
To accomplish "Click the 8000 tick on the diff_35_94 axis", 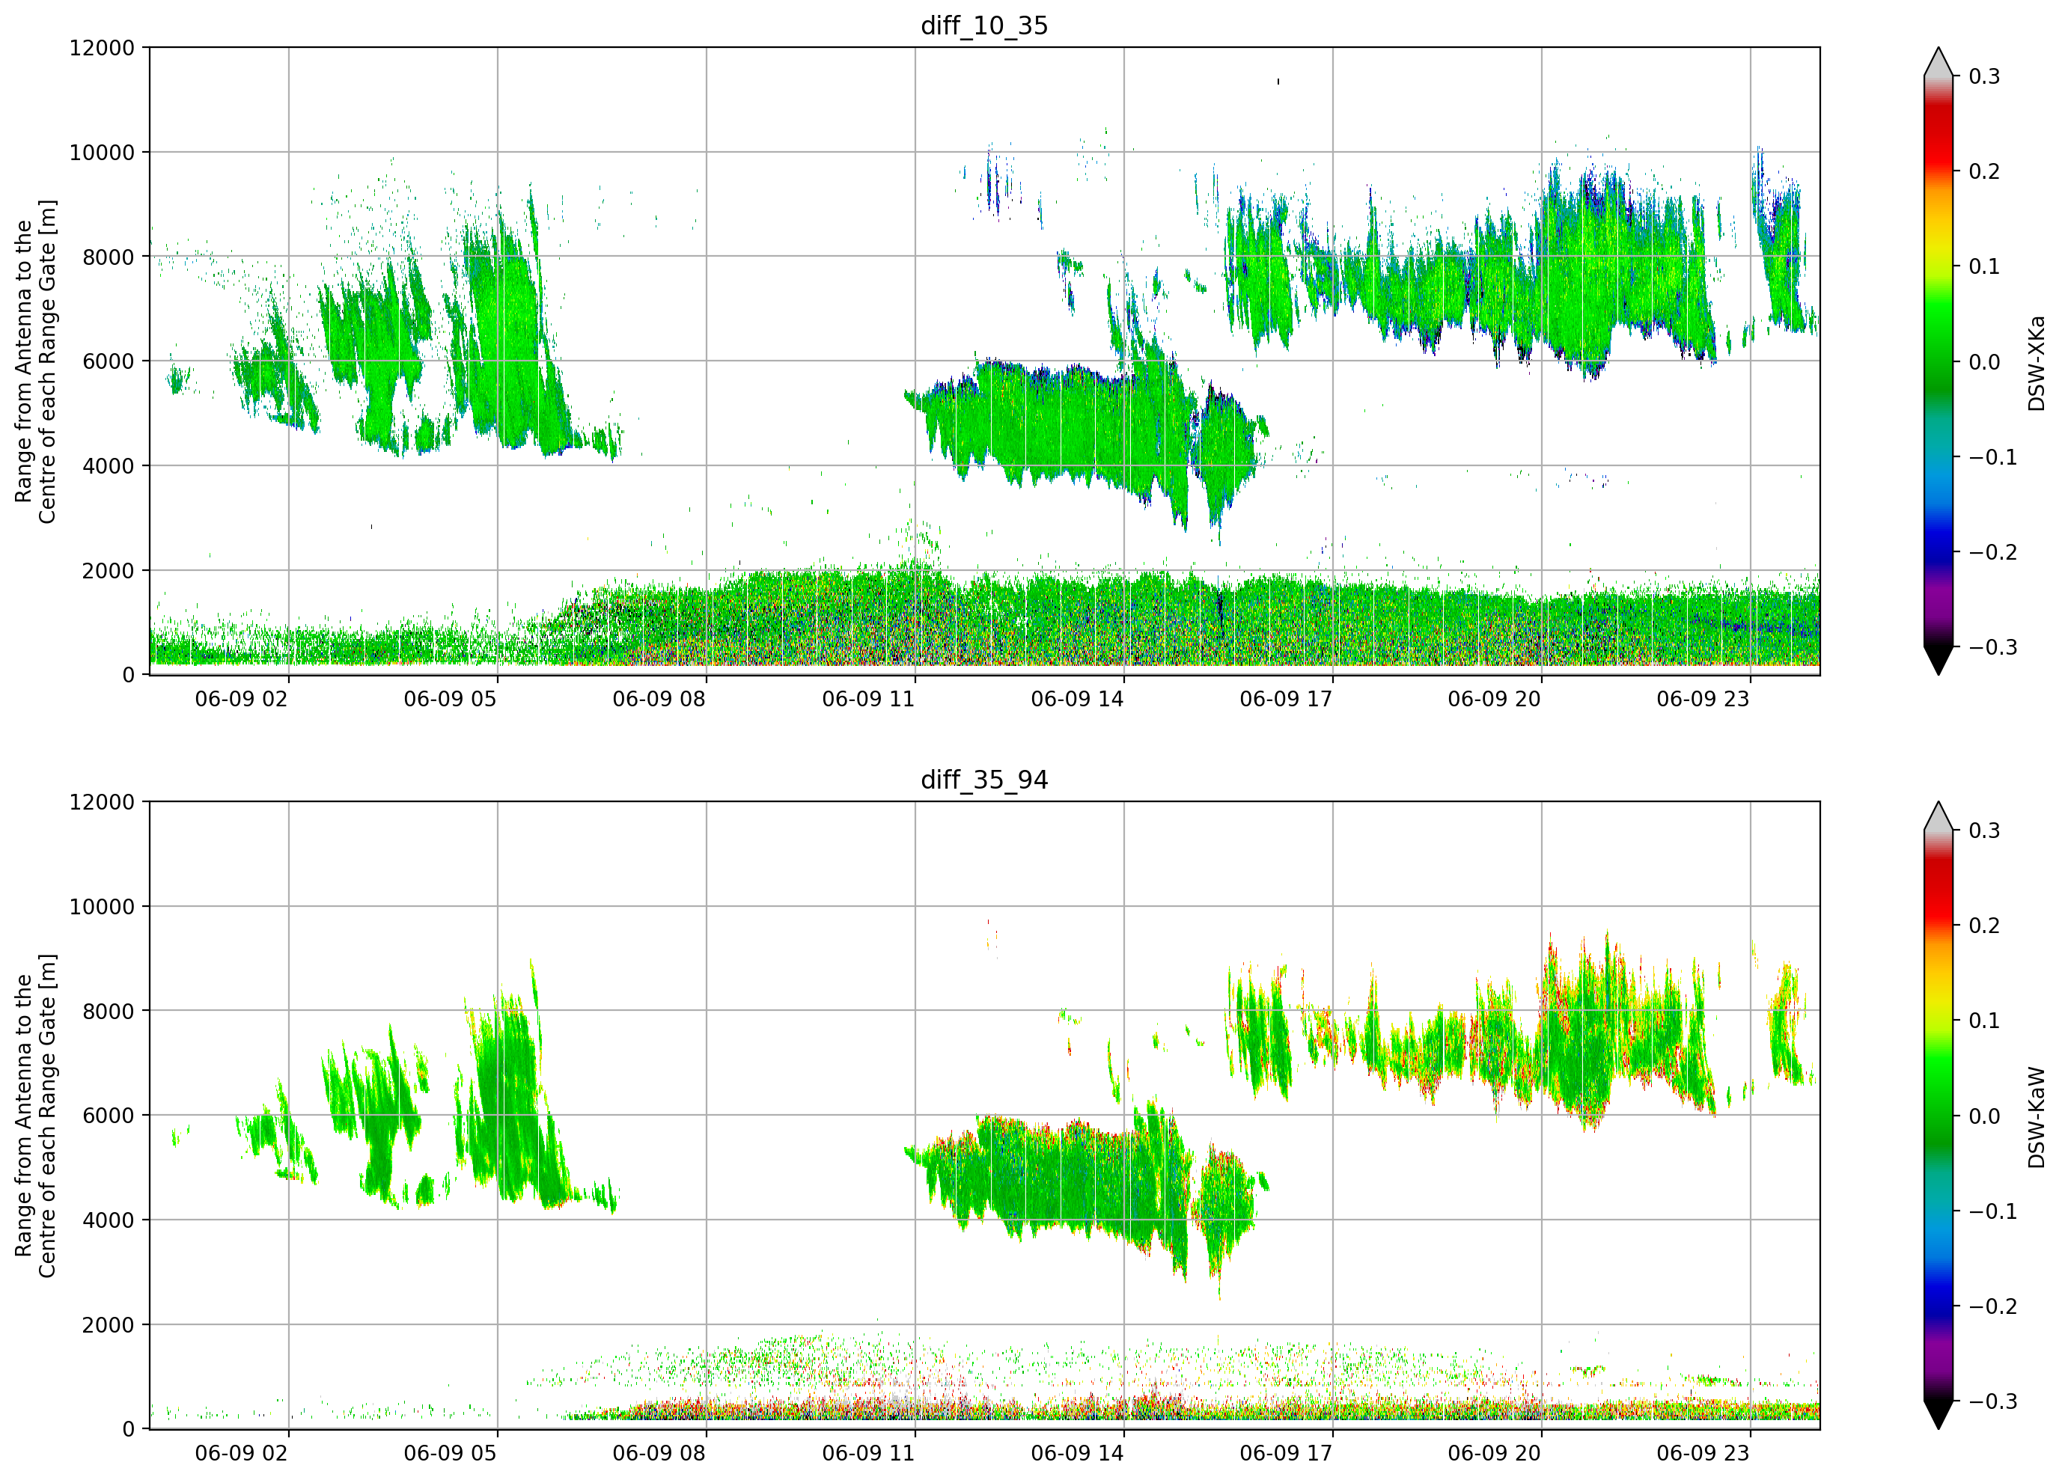I will point(109,1011).
